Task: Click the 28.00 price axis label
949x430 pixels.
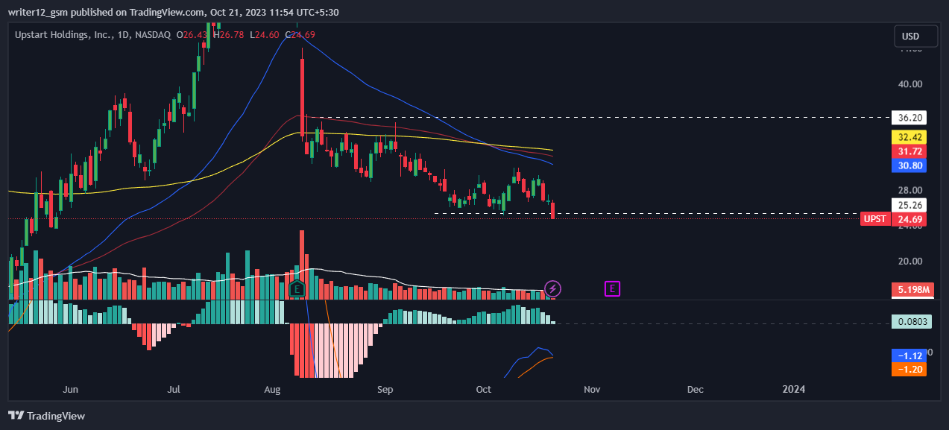Action: pyautogui.click(x=910, y=190)
